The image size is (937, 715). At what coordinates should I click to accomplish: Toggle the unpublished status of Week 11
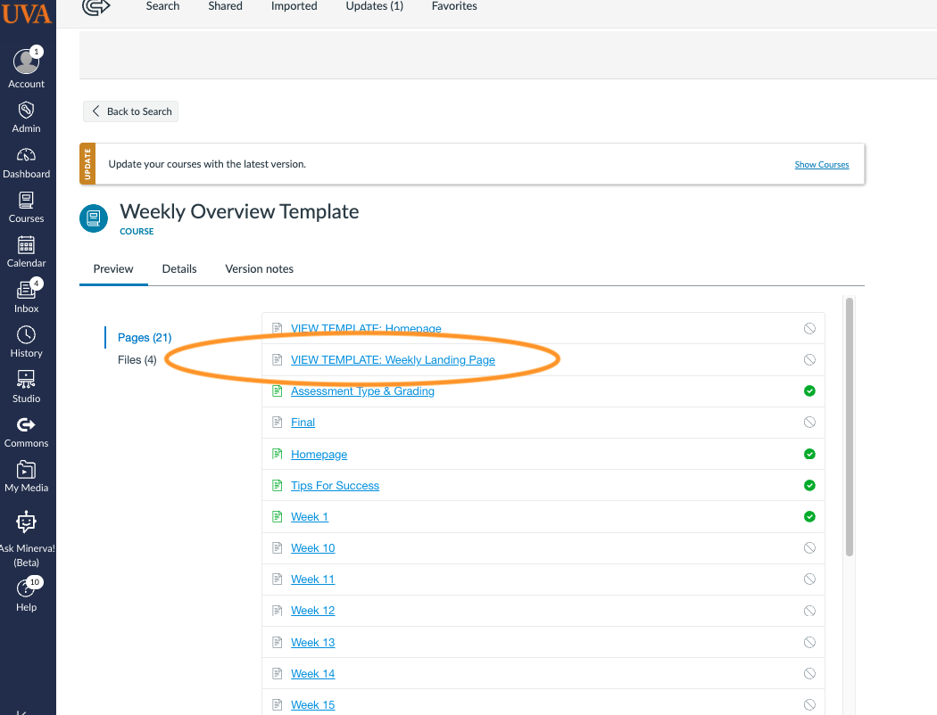click(x=809, y=579)
